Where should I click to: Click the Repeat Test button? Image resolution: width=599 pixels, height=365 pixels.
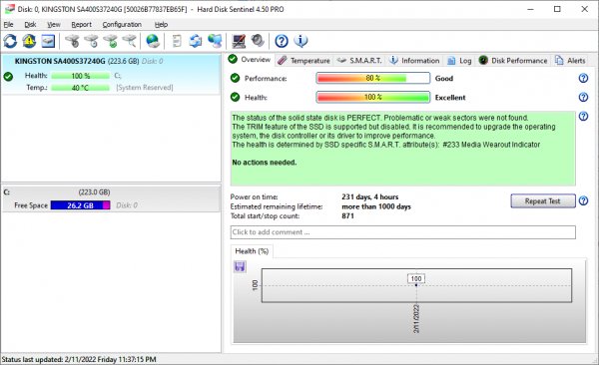[542, 200]
